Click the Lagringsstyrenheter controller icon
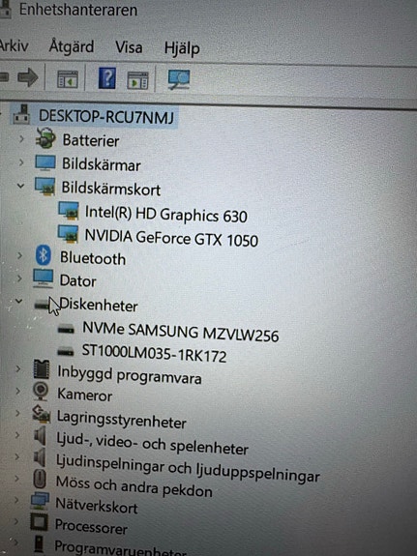The width and height of the screenshot is (417, 556). pyautogui.click(x=41, y=414)
